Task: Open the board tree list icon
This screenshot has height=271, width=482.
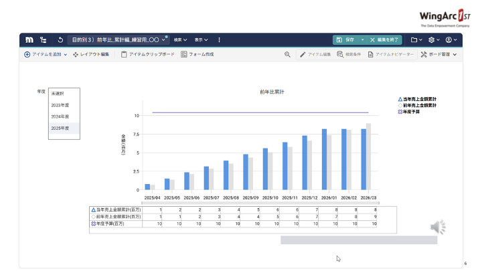Action: (44, 40)
